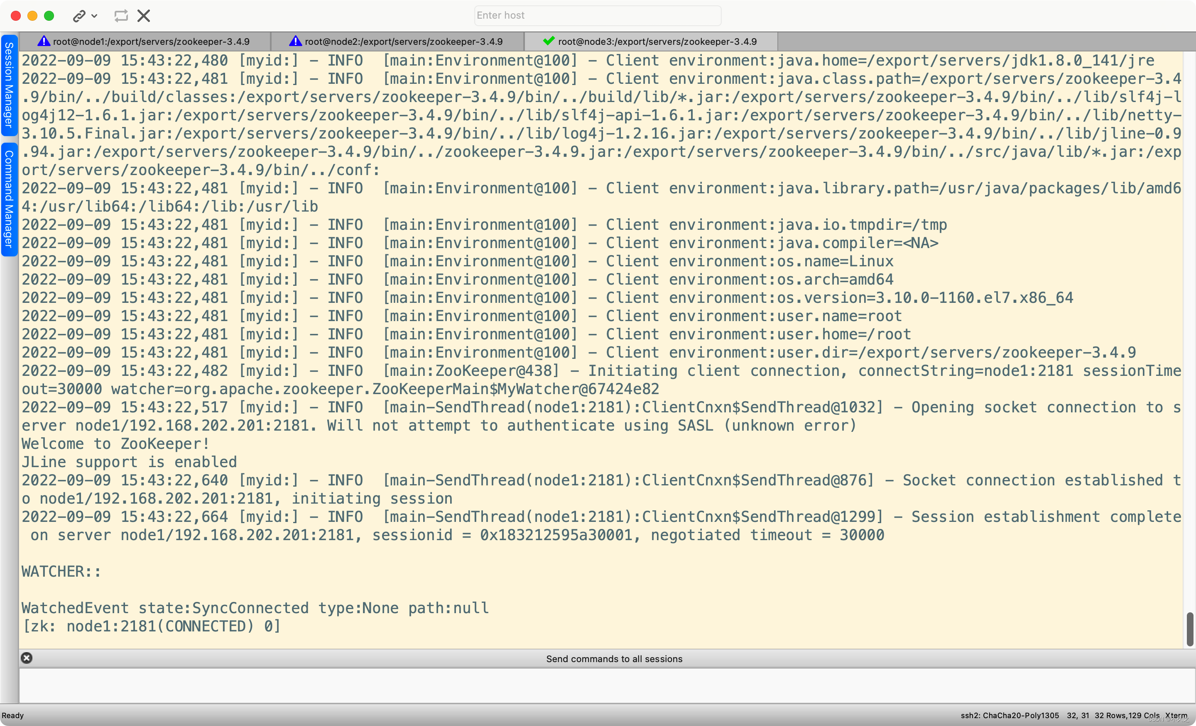The height and width of the screenshot is (726, 1196).
Task: Click the 'os.version=3.10.0-1160.el7.x86_64' log line
Action: pos(547,298)
